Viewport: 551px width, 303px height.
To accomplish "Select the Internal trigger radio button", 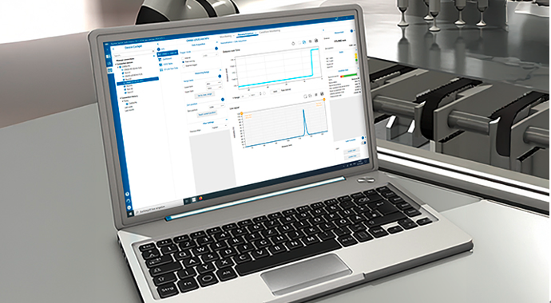I will tap(183, 58).
